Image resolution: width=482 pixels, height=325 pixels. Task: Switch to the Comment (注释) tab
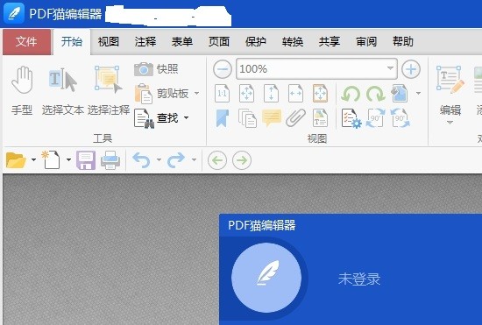[145, 42]
